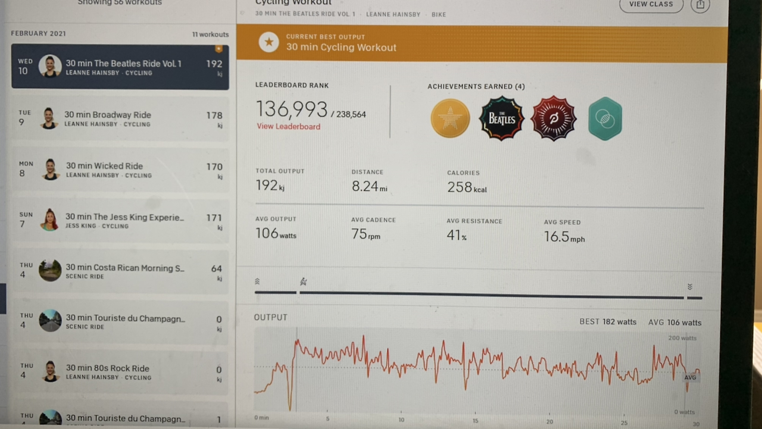Click the 64 kj output on the Costa Rican row

coord(217,271)
